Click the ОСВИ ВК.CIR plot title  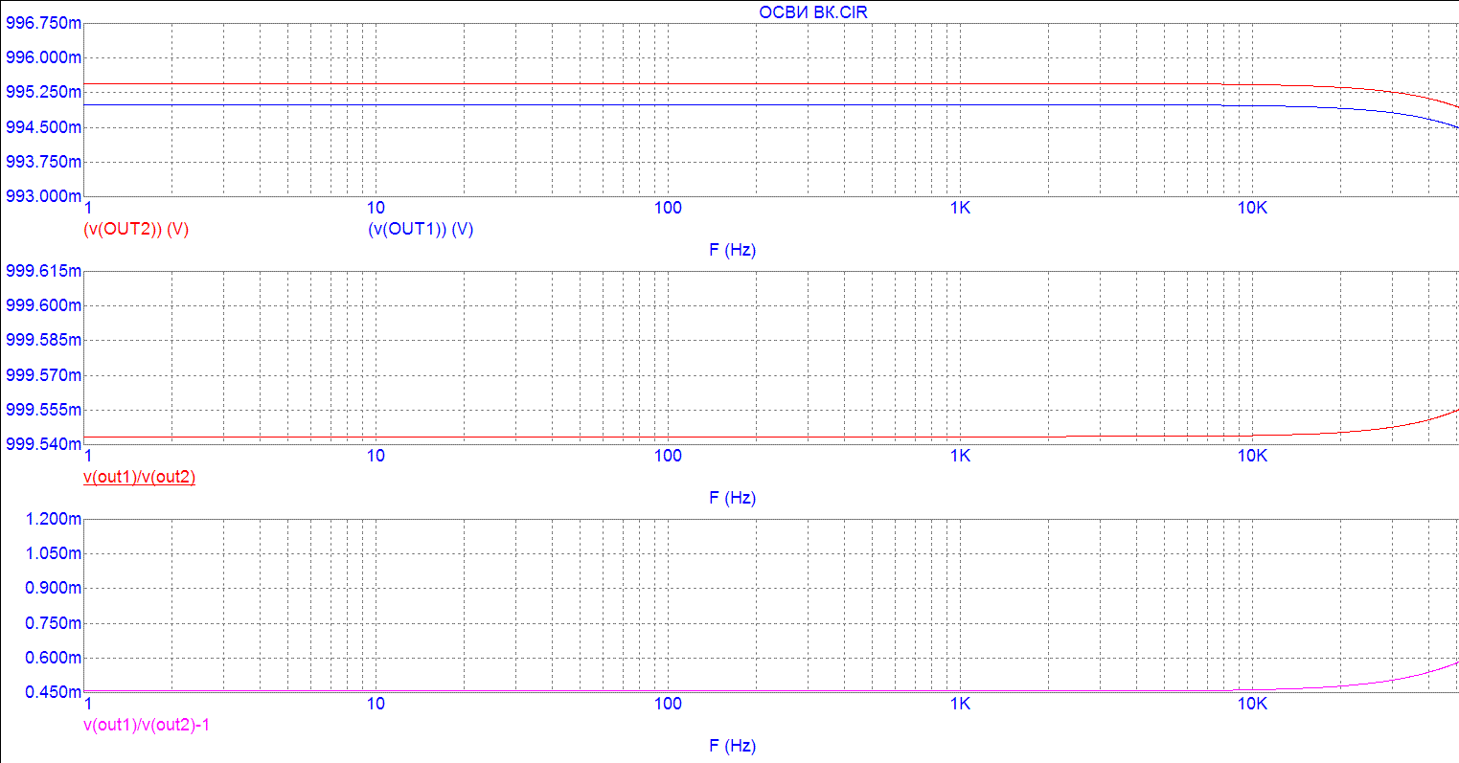point(812,14)
